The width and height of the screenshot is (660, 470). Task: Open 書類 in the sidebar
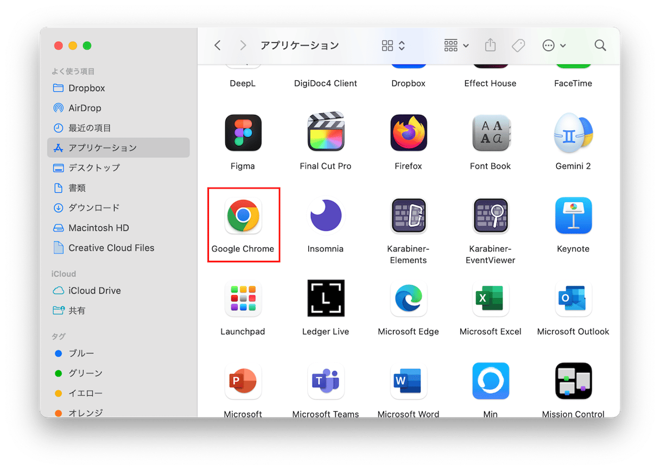click(x=118, y=188)
